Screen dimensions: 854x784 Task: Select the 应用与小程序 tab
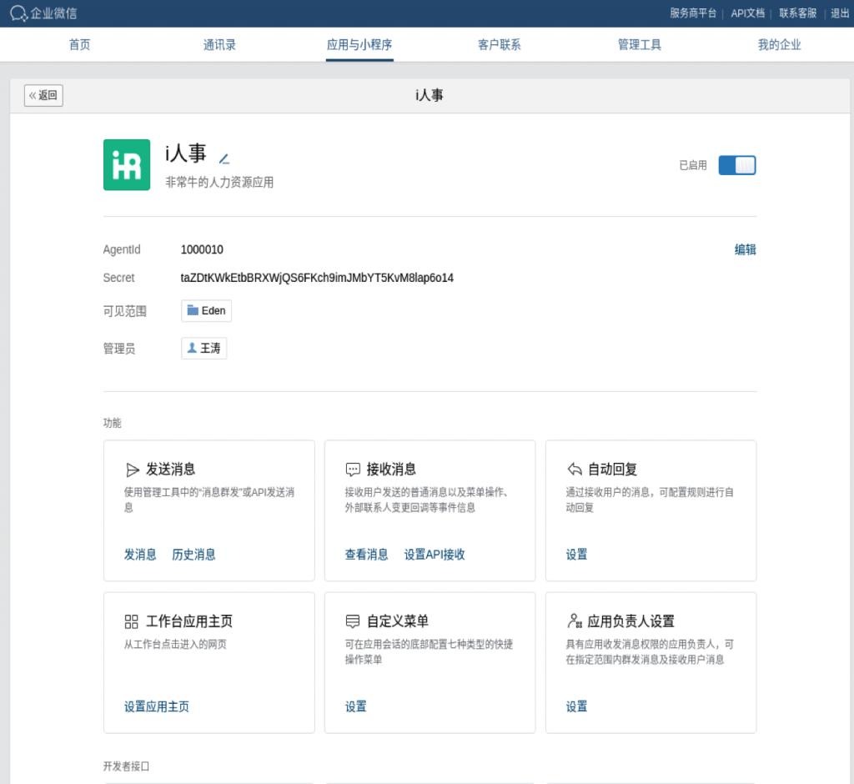[x=359, y=45]
